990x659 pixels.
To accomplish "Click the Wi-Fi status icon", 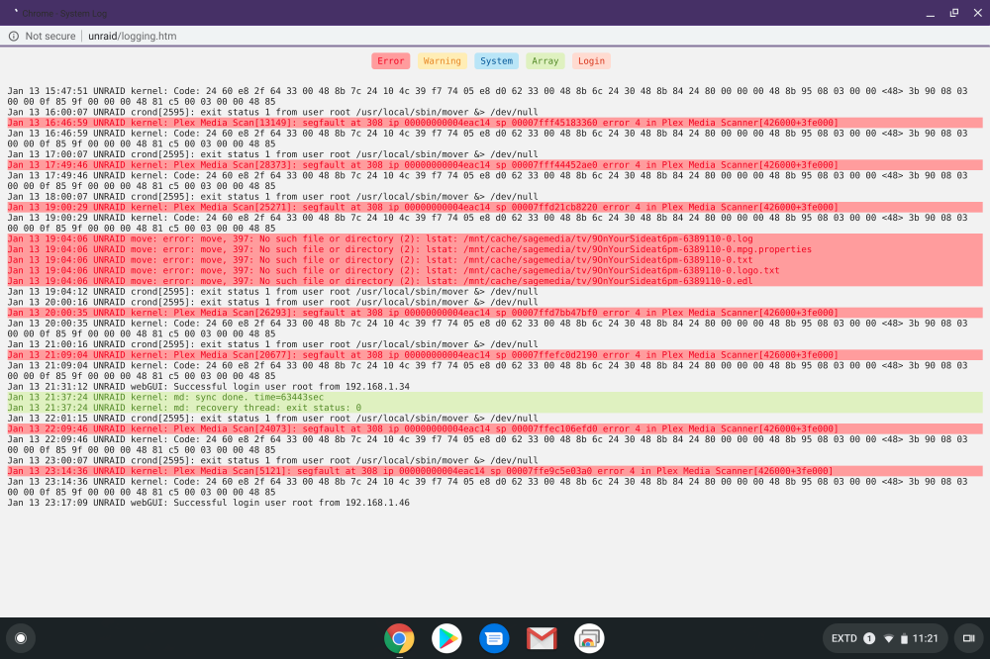I will coord(888,639).
